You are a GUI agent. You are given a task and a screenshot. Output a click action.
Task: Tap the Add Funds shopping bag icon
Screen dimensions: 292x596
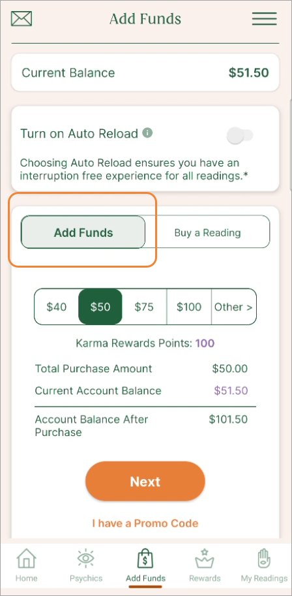pos(146,559)
